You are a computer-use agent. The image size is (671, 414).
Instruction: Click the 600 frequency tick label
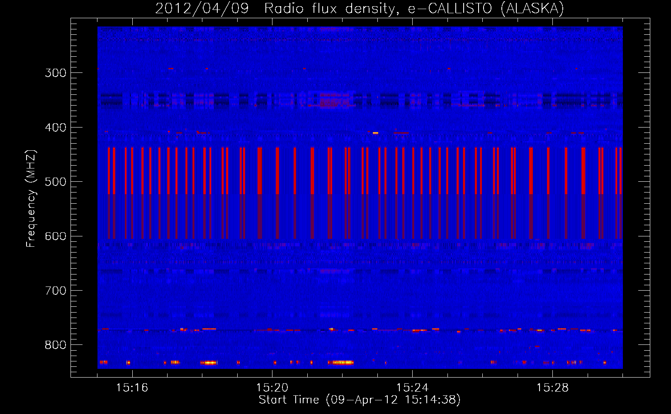point(56,236)
